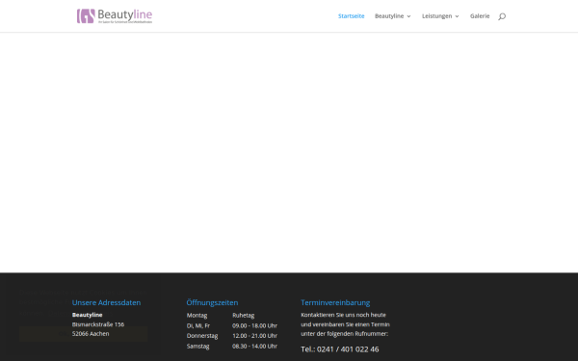Open the Galerie menu item

click(480, 15)
